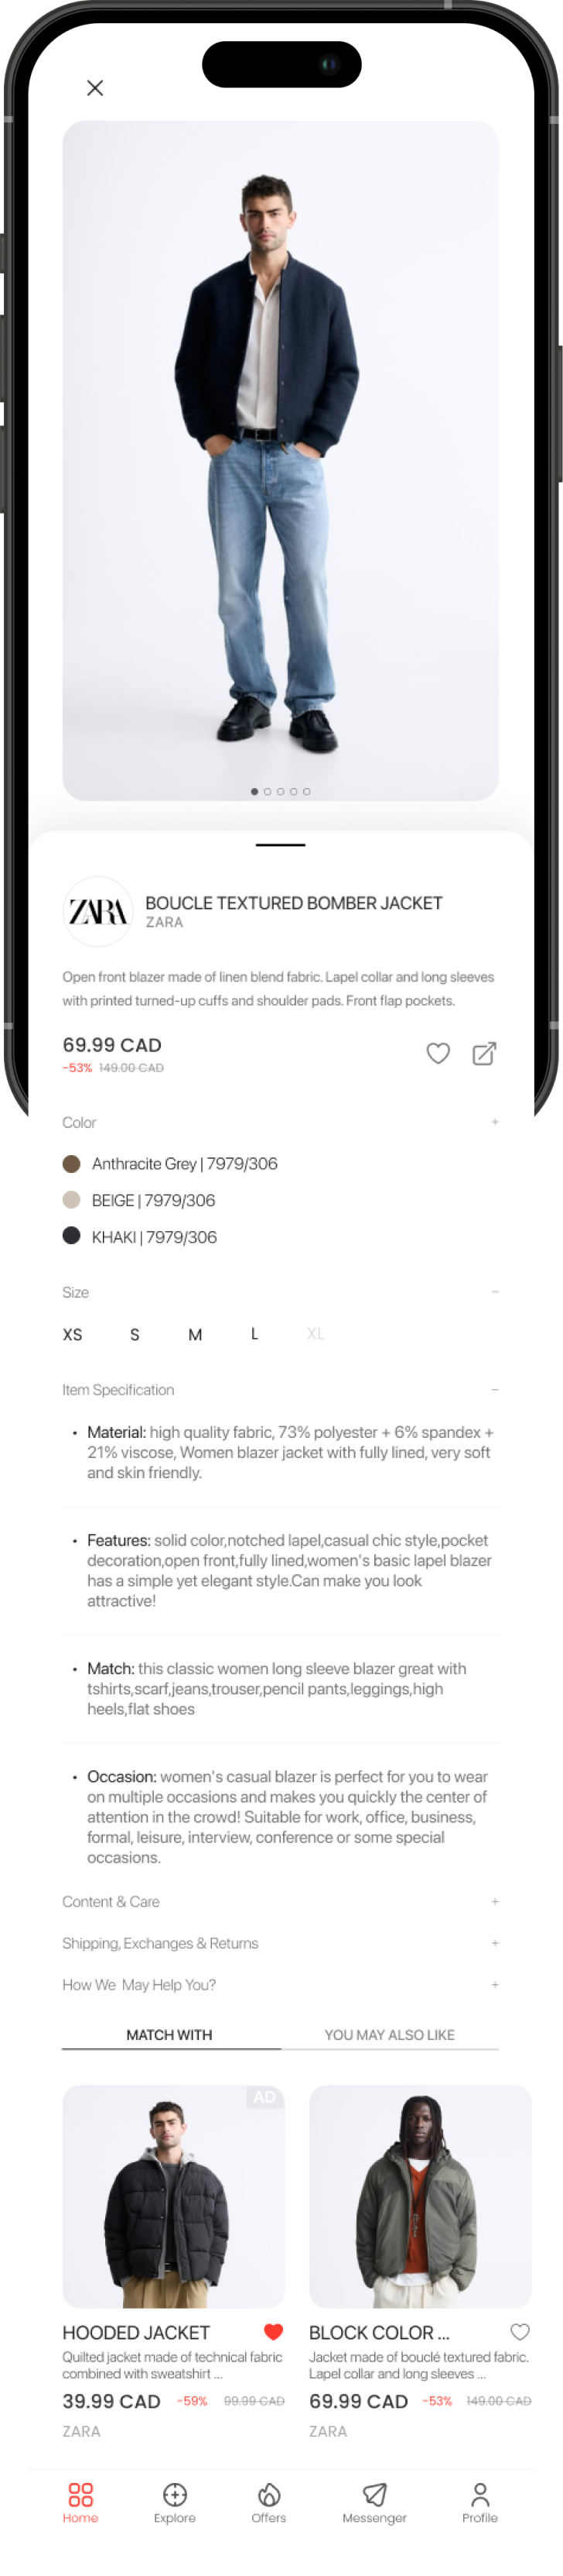This screenshot has height=2576, width=563.
Task: Pick the Anthracite Grey color swatch
Action: (x=72, y=1164)
